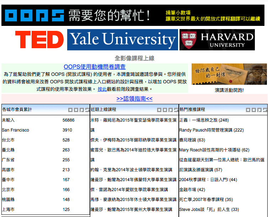Open Randy Pausch時間管理演講 (222) course
The image size is (268, 217).
[211, 130]
